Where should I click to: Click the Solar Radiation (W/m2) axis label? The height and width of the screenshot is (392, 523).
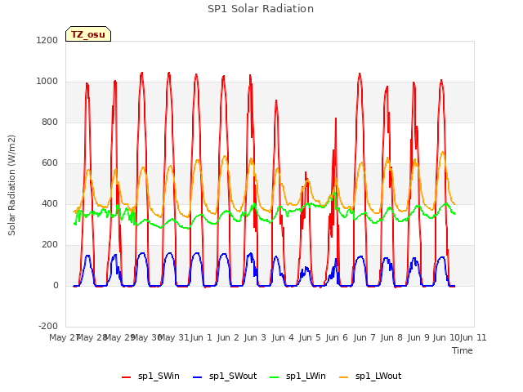(x=11, y=185)
